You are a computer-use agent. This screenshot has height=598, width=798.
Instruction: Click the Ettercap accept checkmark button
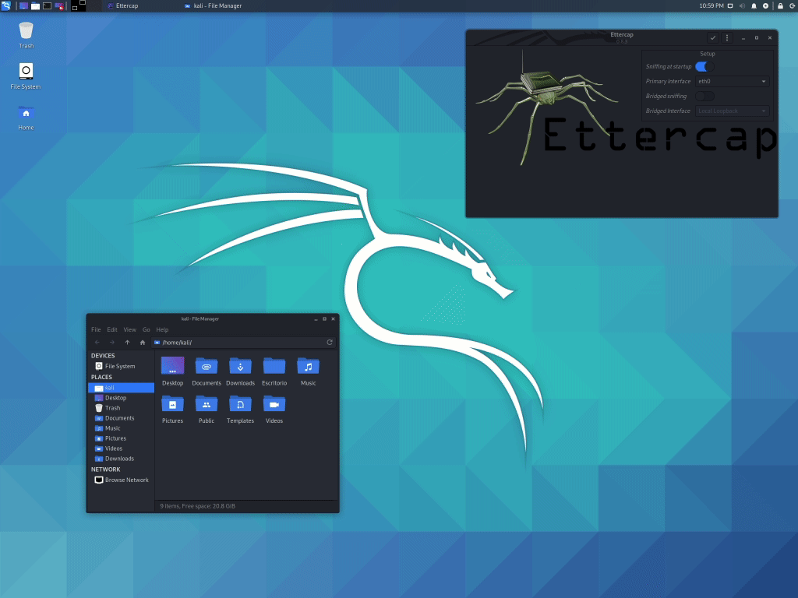click(711, 37)
